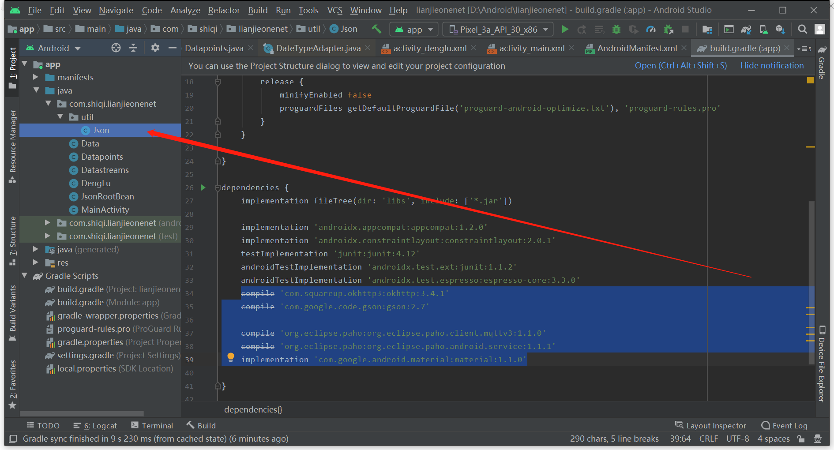Open Project panel settings gear icon

coord(155,48)
